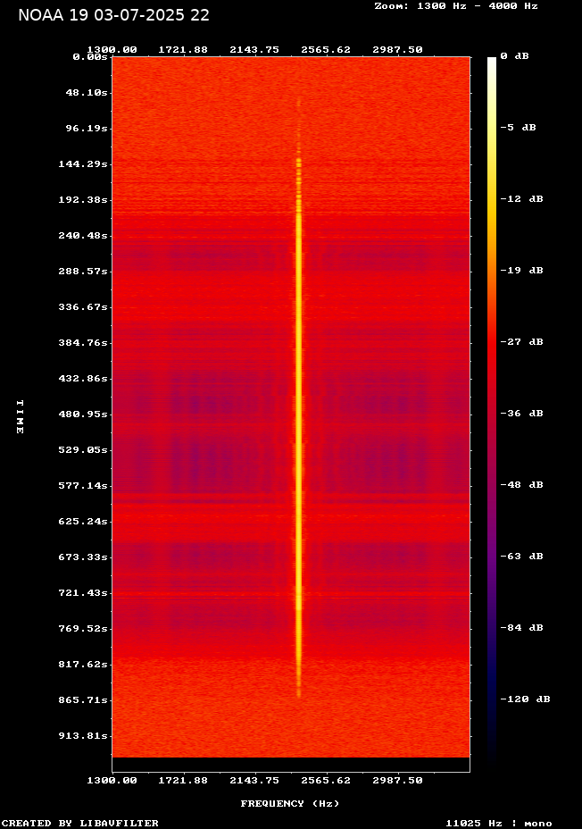Click the '-27 dB' color scale label
582x829 pixels.
[522, 341]
